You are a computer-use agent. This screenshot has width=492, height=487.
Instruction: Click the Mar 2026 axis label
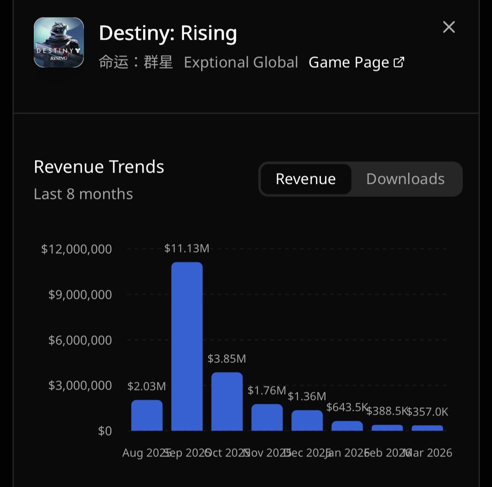tap(427, 453)
